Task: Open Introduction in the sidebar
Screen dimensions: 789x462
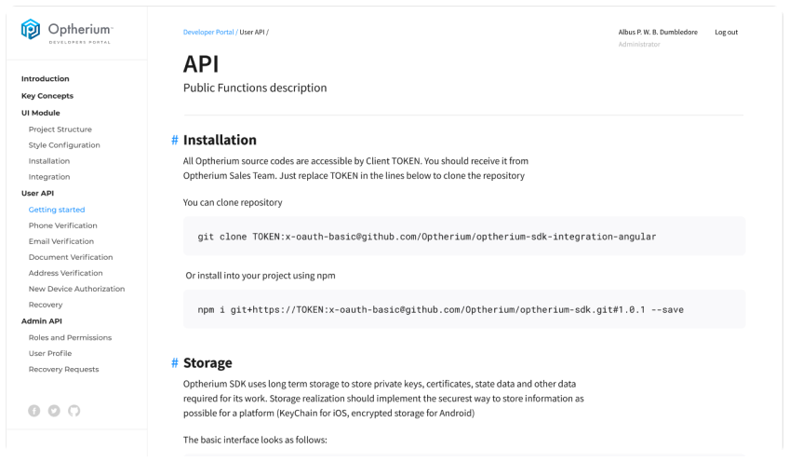Action: 46,79
